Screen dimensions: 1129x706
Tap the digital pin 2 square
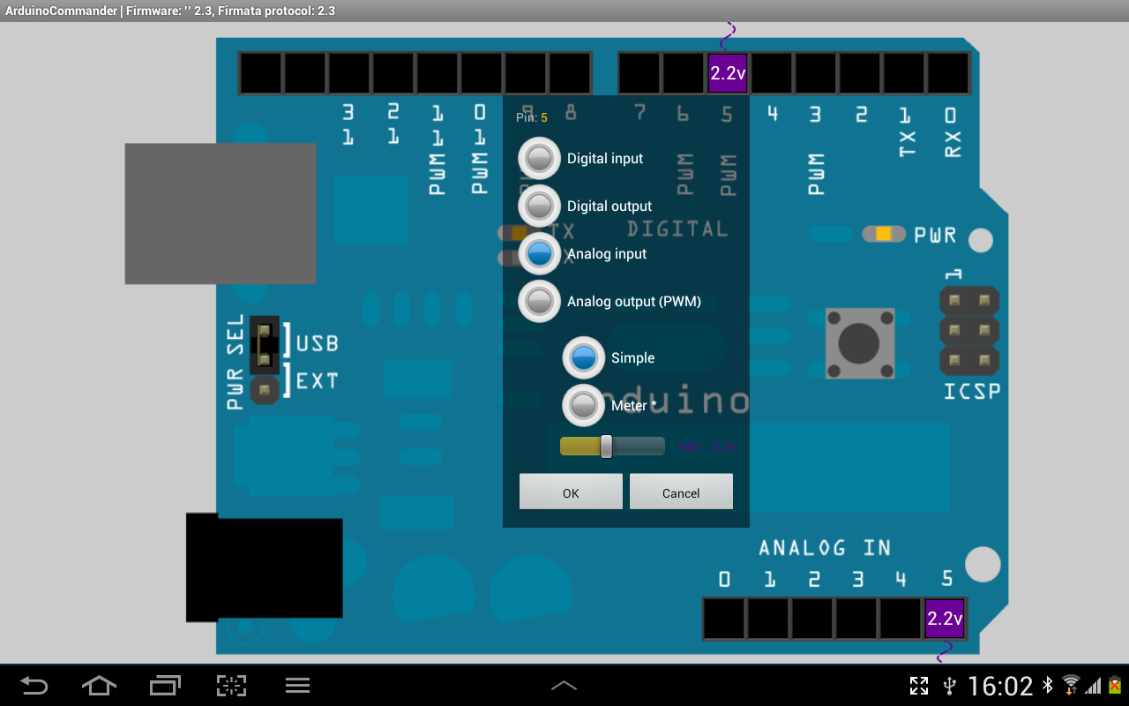point(860,73)
